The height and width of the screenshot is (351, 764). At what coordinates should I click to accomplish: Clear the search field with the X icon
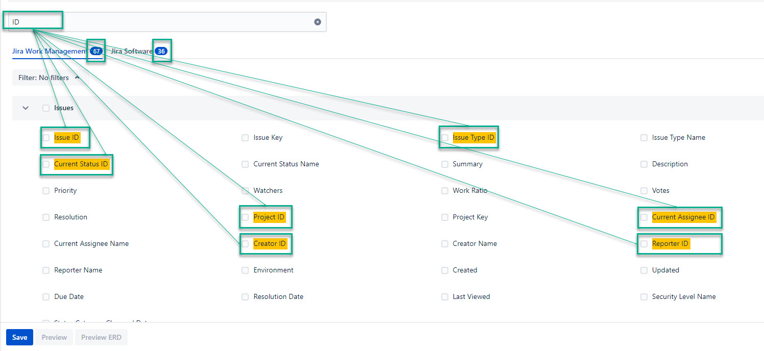tap(318, 22)
